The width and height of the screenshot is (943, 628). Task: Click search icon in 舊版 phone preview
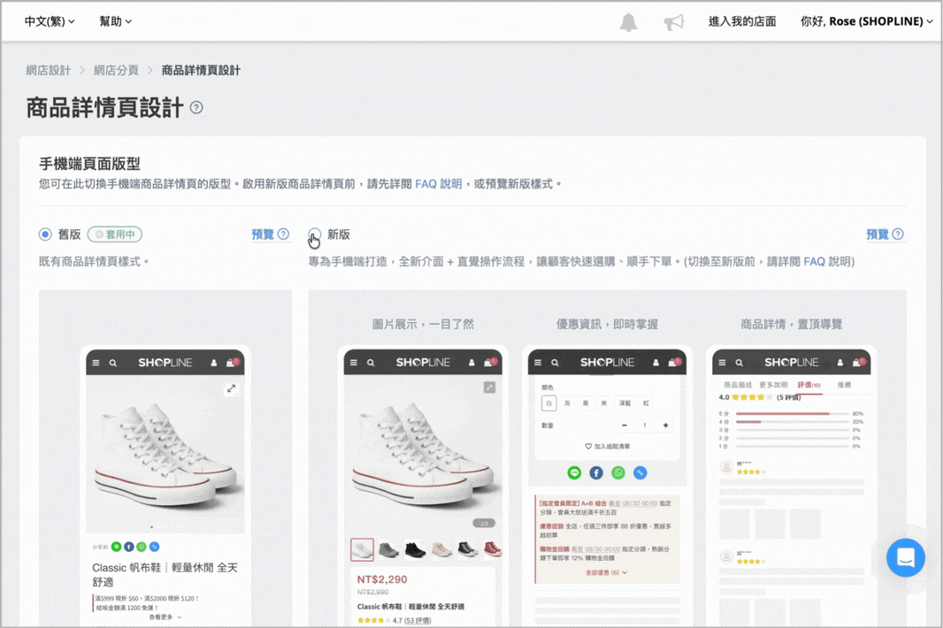tap(113, 363)
